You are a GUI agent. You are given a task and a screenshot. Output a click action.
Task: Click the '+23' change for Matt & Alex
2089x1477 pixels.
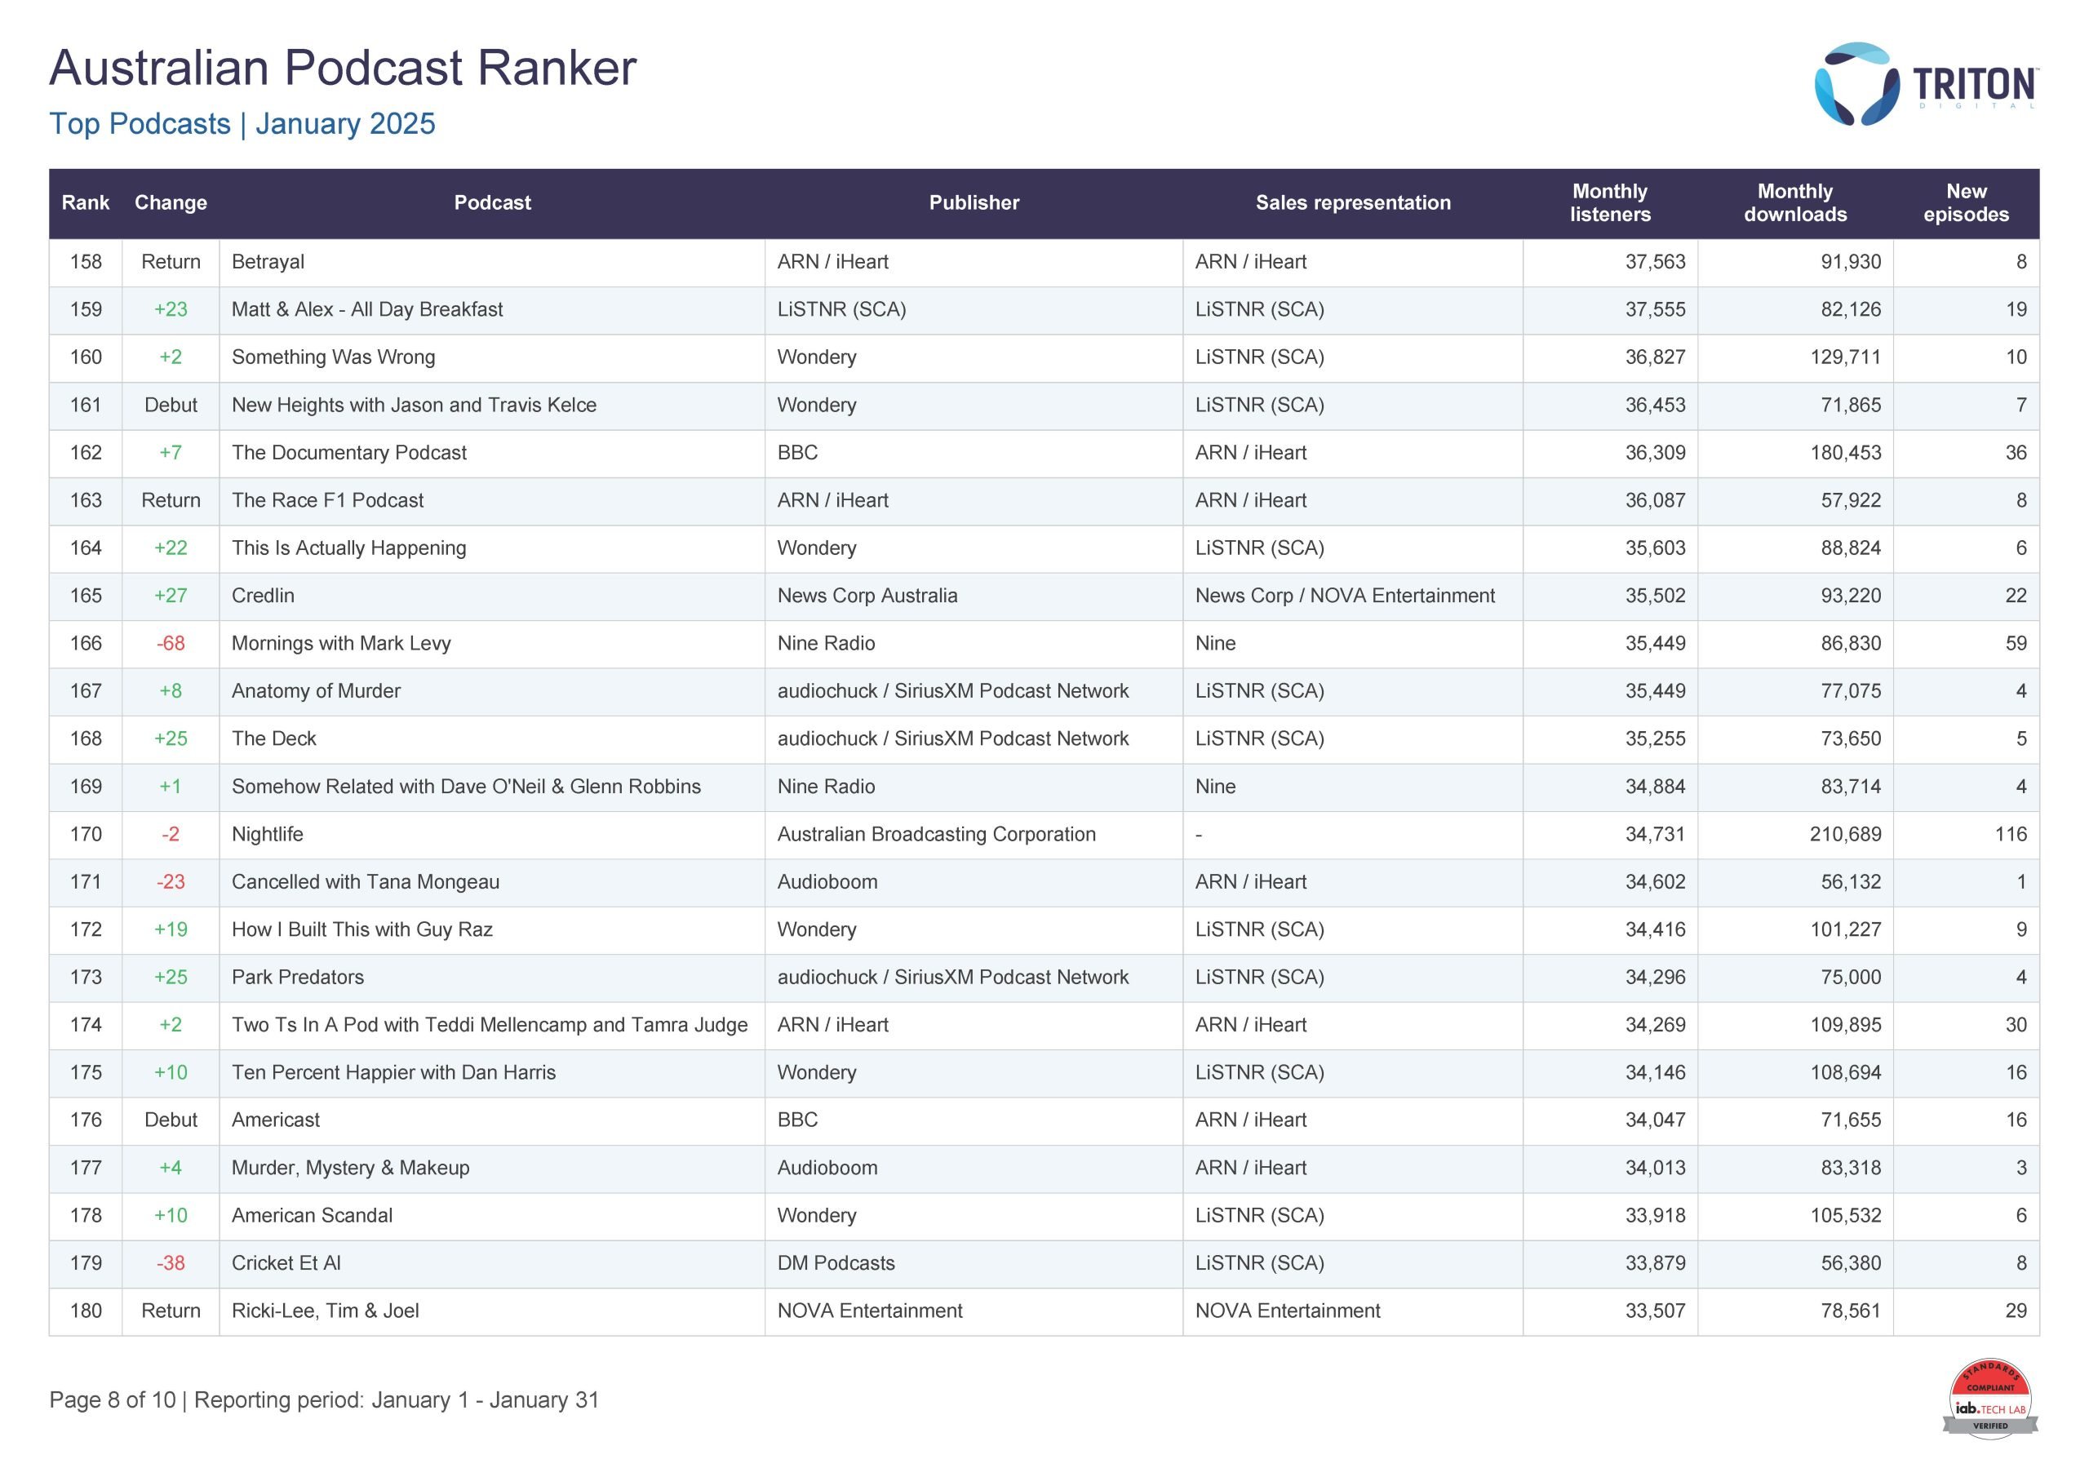click(171, 309)
